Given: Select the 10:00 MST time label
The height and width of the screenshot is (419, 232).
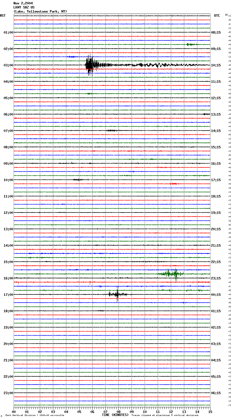Looking at the screenshot, I should tap(8, 180).
